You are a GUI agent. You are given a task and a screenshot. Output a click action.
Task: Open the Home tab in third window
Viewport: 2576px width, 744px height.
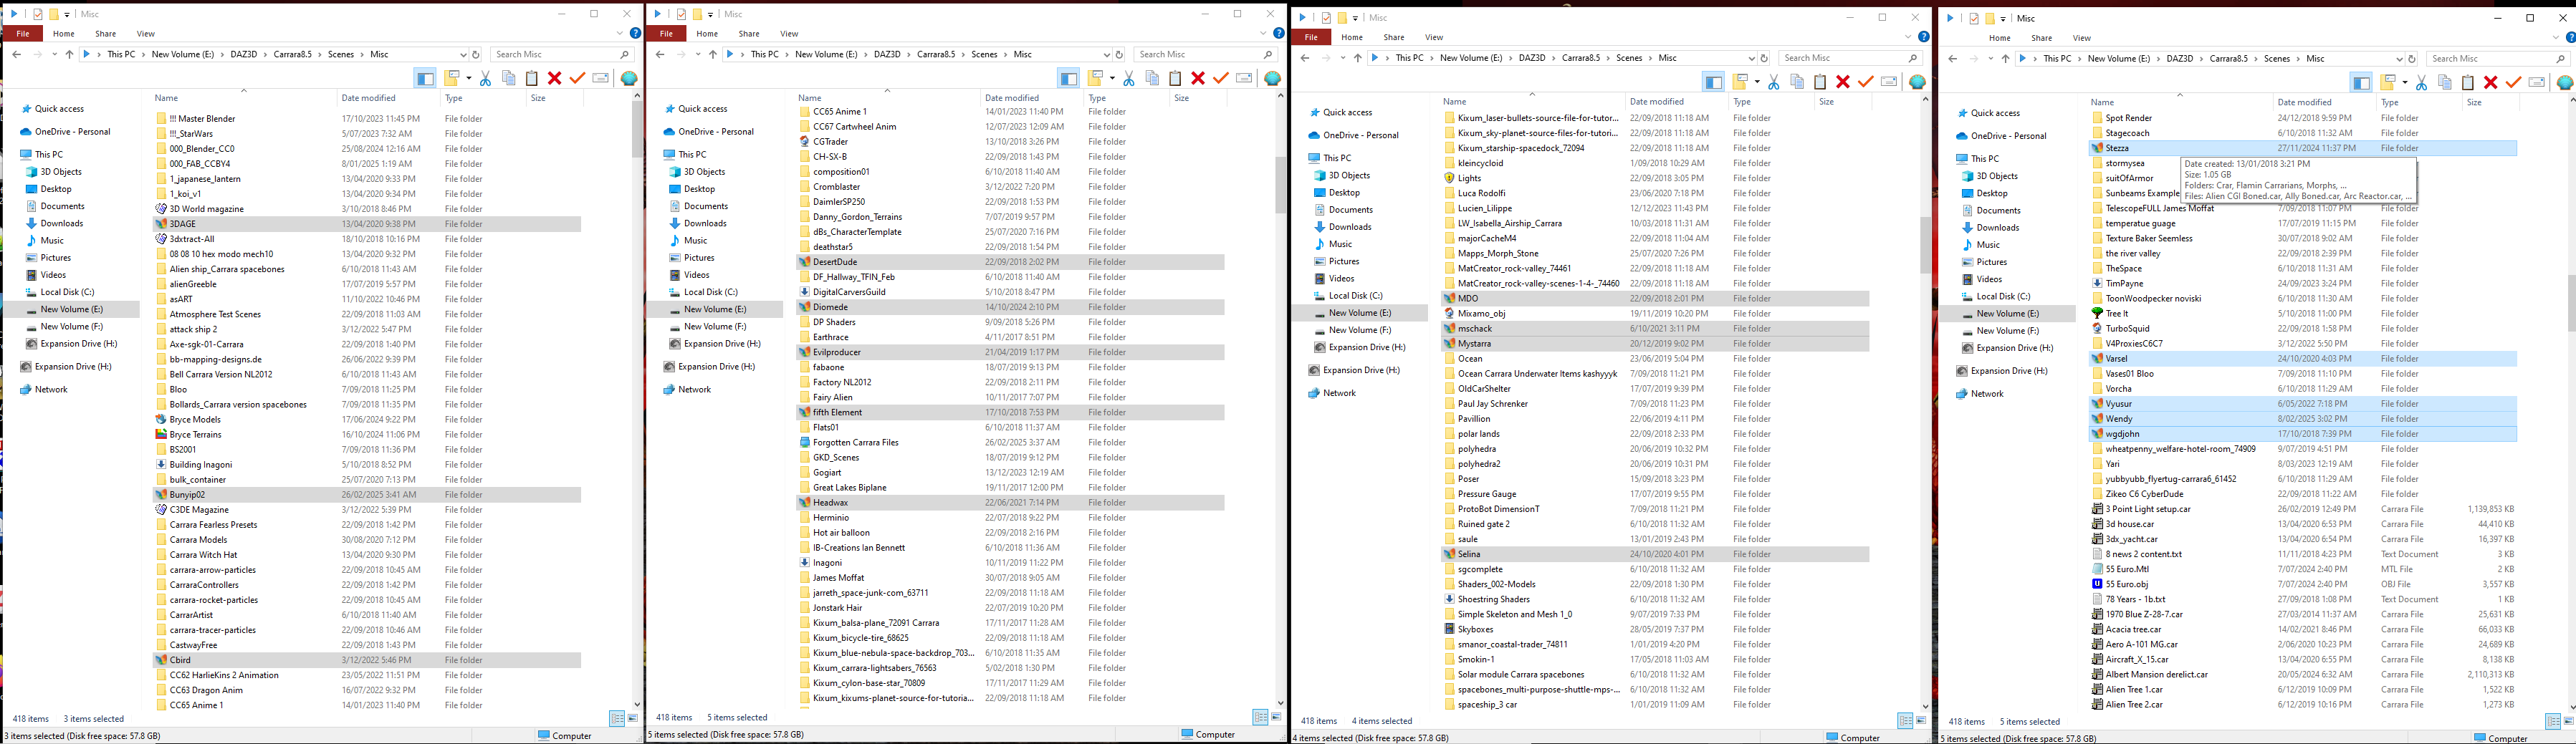coord(1353,37)
